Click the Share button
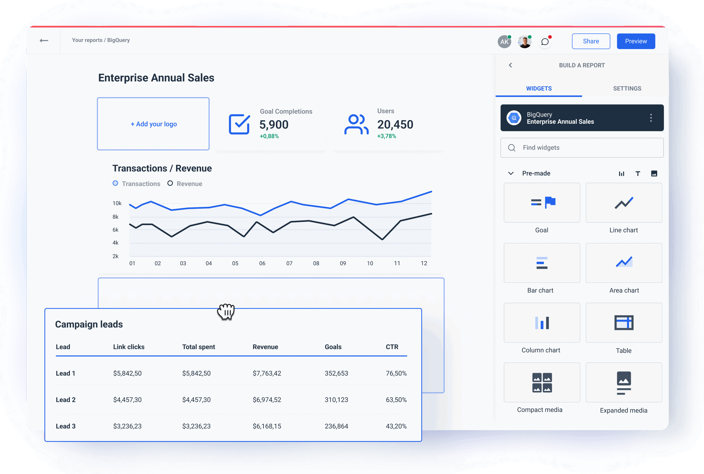704x474 pixels. 591,41
